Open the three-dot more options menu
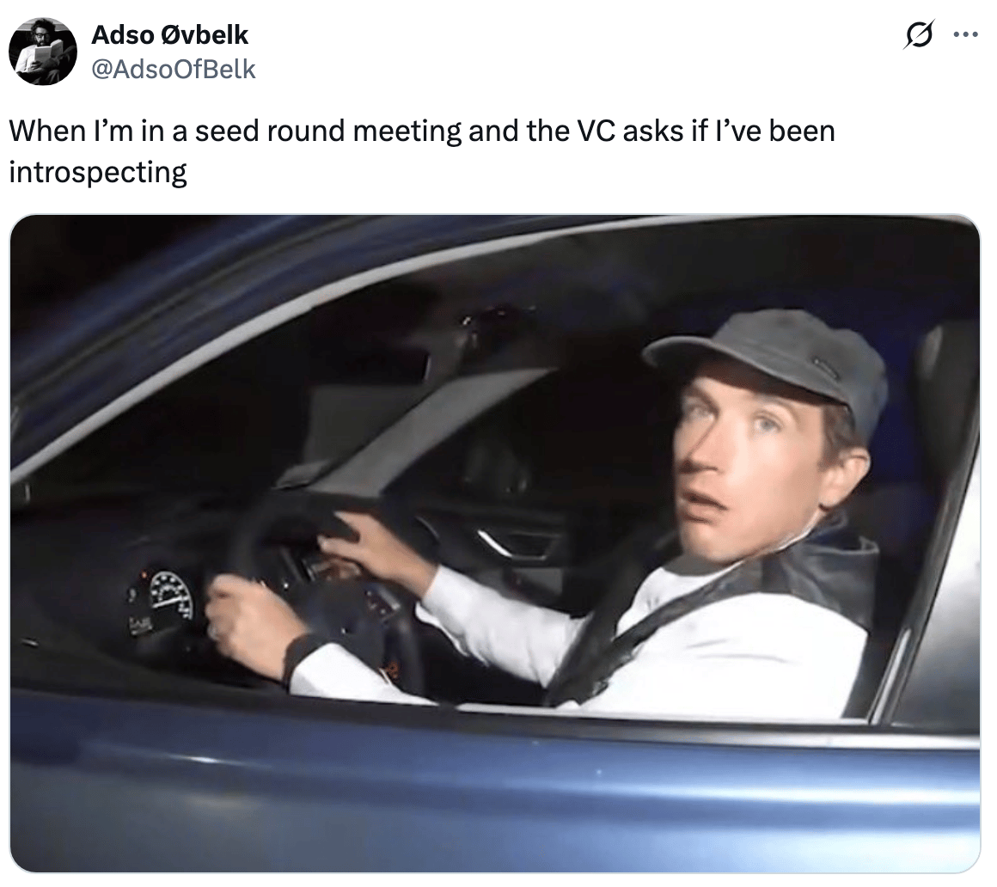 tap(966, 35)
